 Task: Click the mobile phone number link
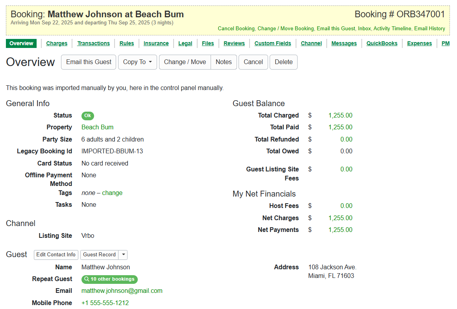coord(105,303)
